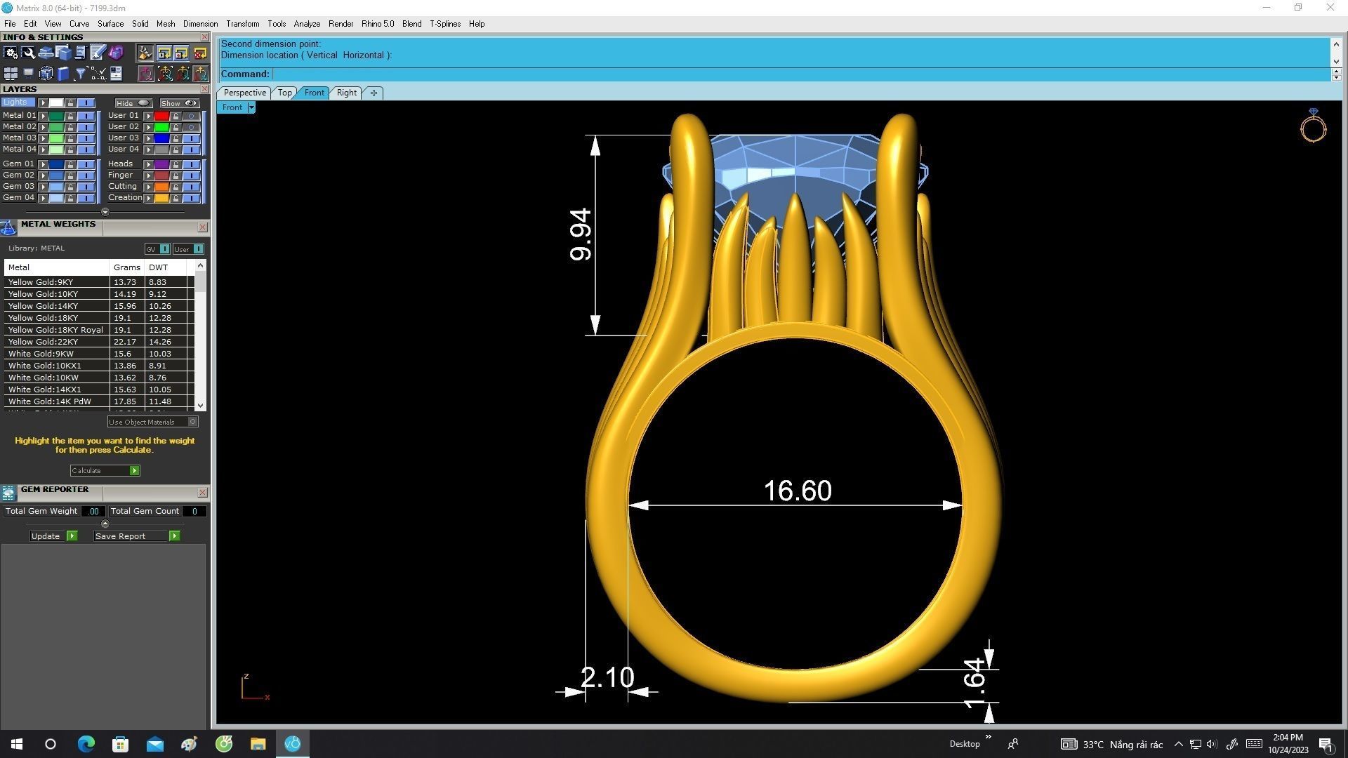Click the wrench search tool icon
Screen dimensions: 1348x758
coord(28,53)
